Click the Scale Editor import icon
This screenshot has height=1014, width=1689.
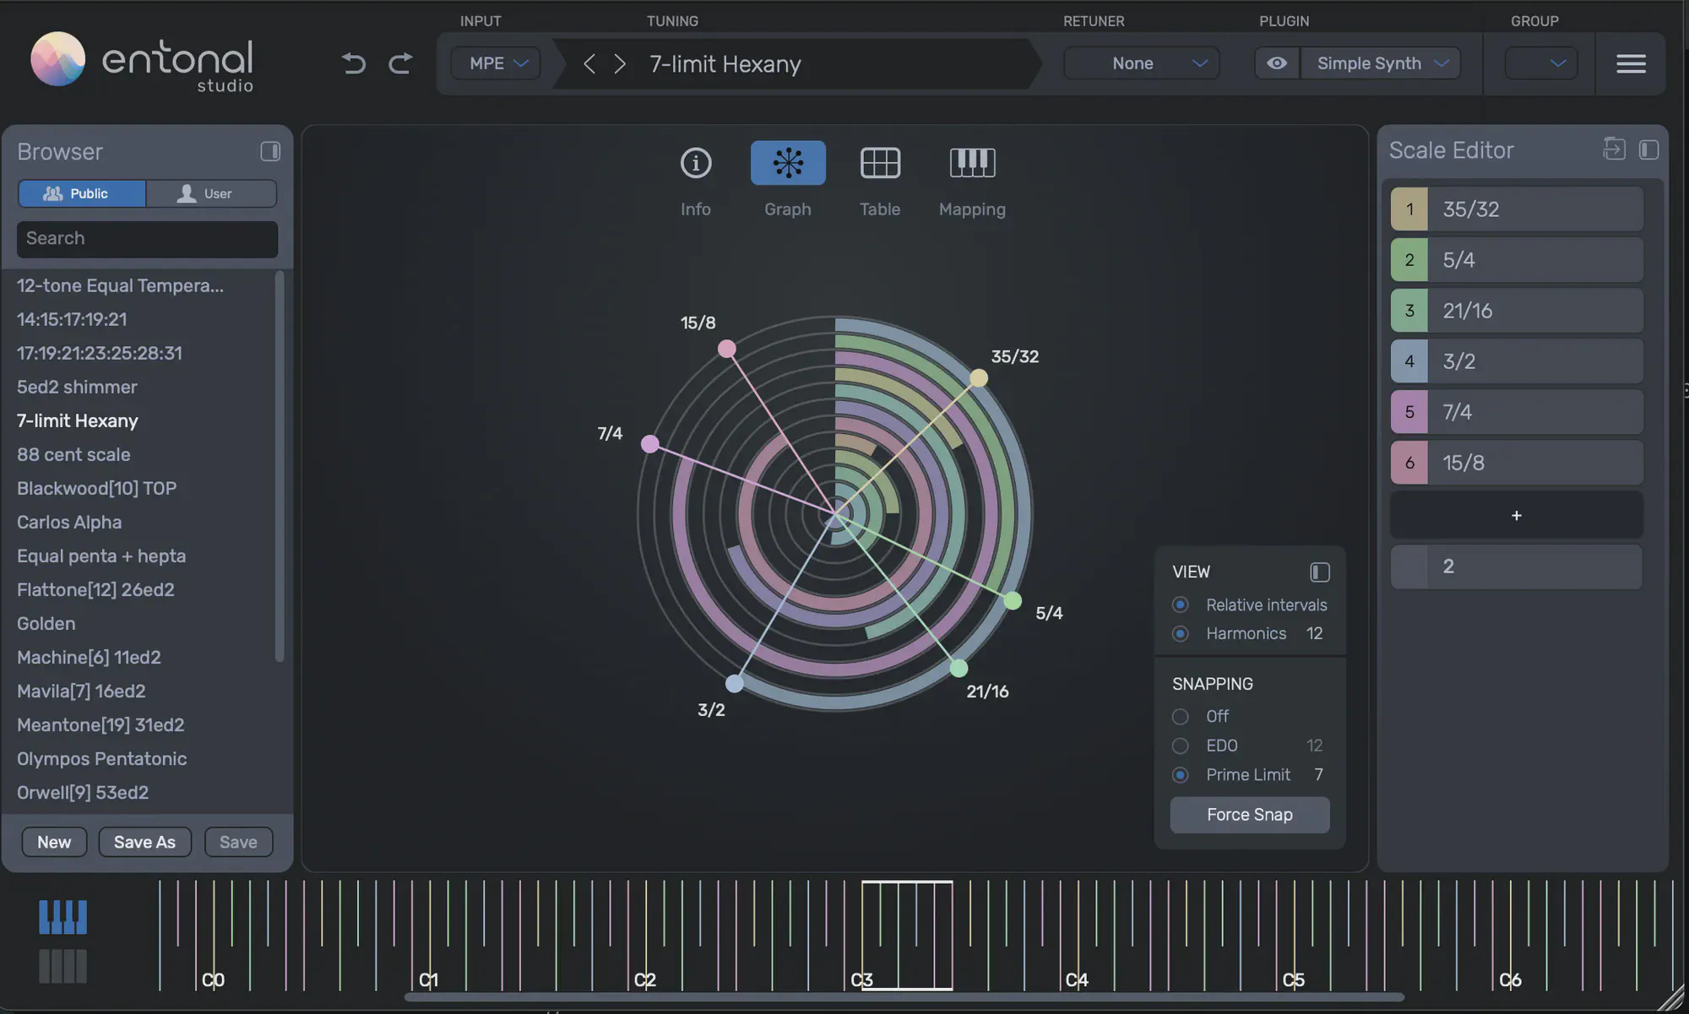(1614, 149)
